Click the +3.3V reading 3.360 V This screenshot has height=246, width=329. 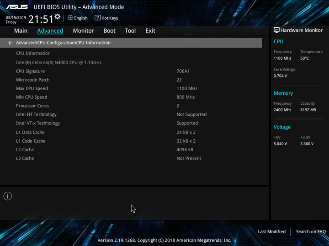[307, 143]
